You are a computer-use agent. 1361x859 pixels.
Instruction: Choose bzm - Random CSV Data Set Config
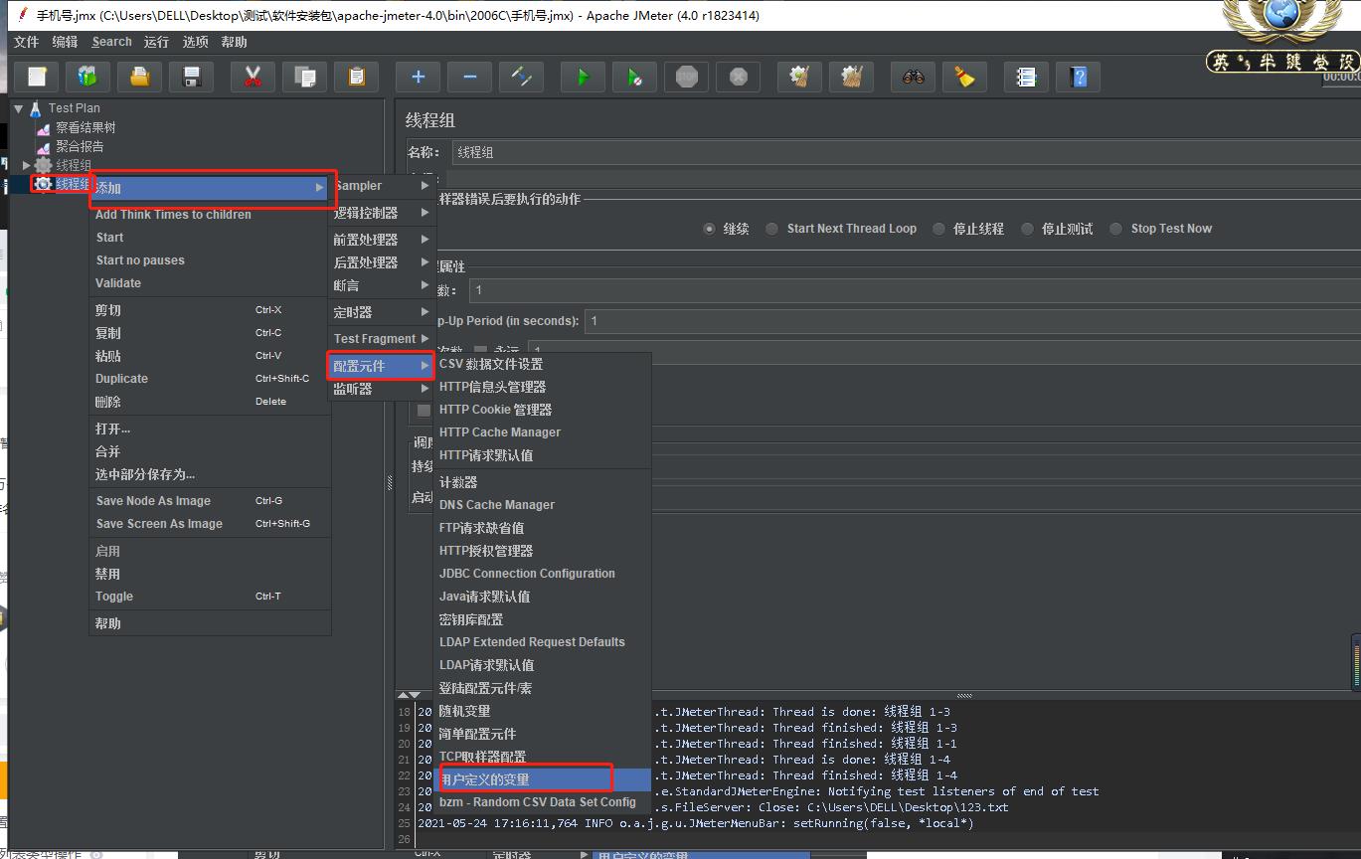[543, 802]
